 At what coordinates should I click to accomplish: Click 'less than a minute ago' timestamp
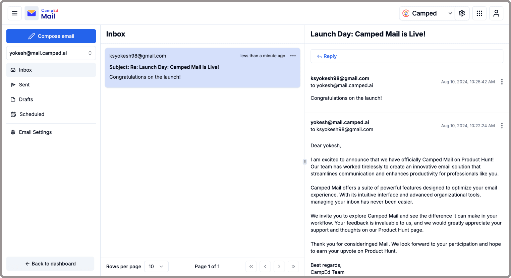263,56
